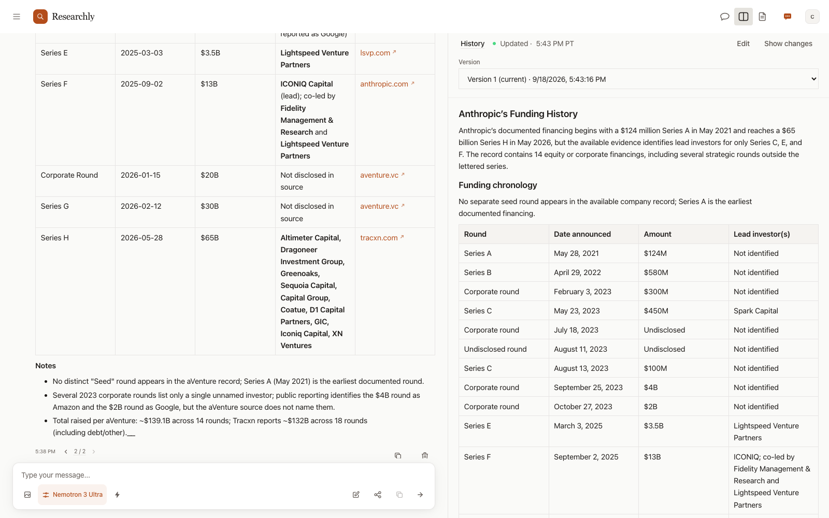Focus the "Type your message..." input
The height and width of the screenshot is (518, 829).
pos(224,475)
